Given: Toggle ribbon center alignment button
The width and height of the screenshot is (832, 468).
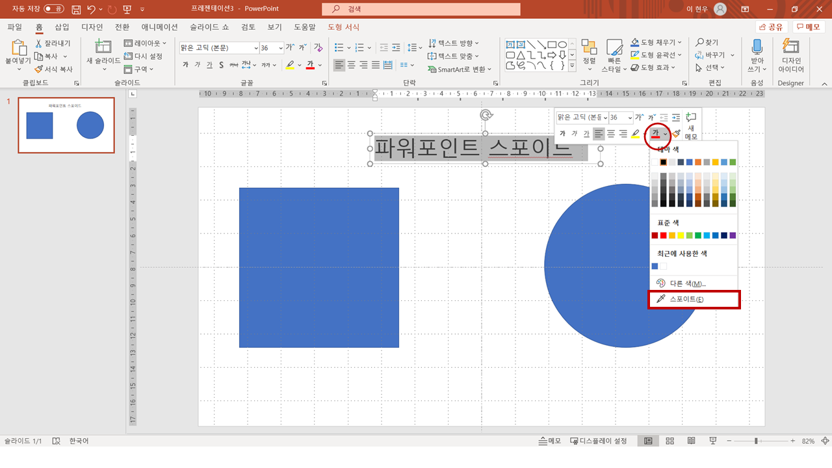Looking at the screenshot, I should pyautogui.click(x=352, y=65).
